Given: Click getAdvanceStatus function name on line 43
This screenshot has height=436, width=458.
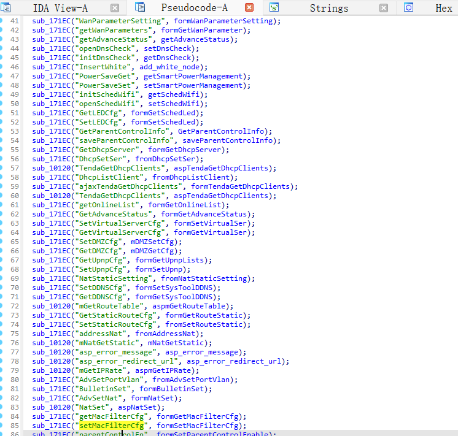Looking at the screenshot, I should coord(195,39).
